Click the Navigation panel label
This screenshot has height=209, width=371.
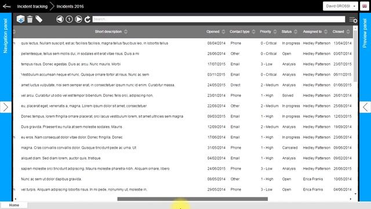5,35
